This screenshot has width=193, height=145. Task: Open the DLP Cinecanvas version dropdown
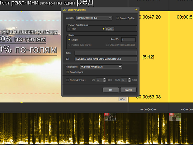[x=94, y=18]
